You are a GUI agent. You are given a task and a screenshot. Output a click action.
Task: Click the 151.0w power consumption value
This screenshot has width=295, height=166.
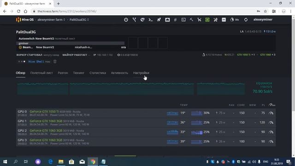pos(270,31)
